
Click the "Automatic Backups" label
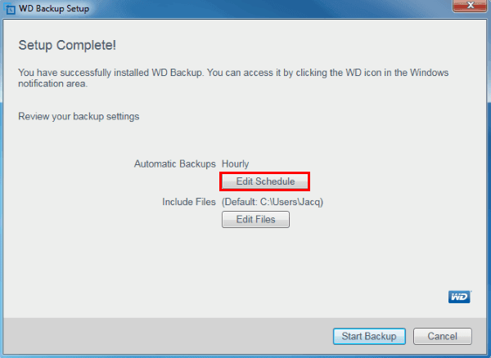[x=174, y=163]
